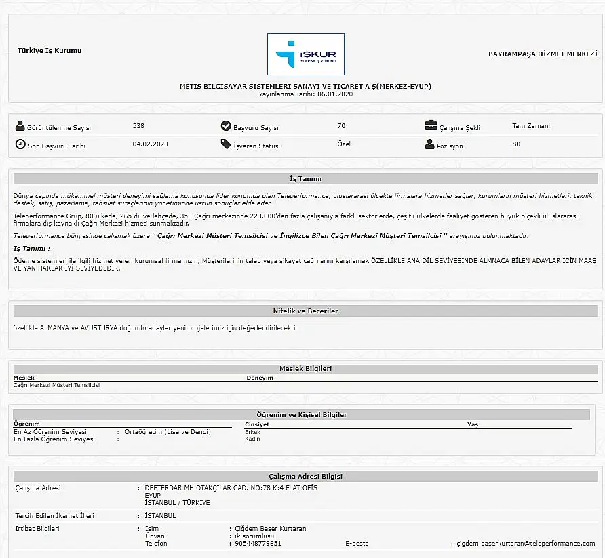Image resolution: width=605 pixels, height=558 pixels.
Task: Click the person icon beside Pozisyon
Action: (429, 144)
